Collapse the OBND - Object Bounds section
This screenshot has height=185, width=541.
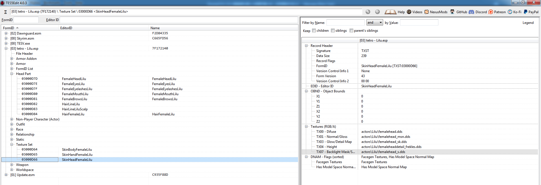[x=306, y=91]
